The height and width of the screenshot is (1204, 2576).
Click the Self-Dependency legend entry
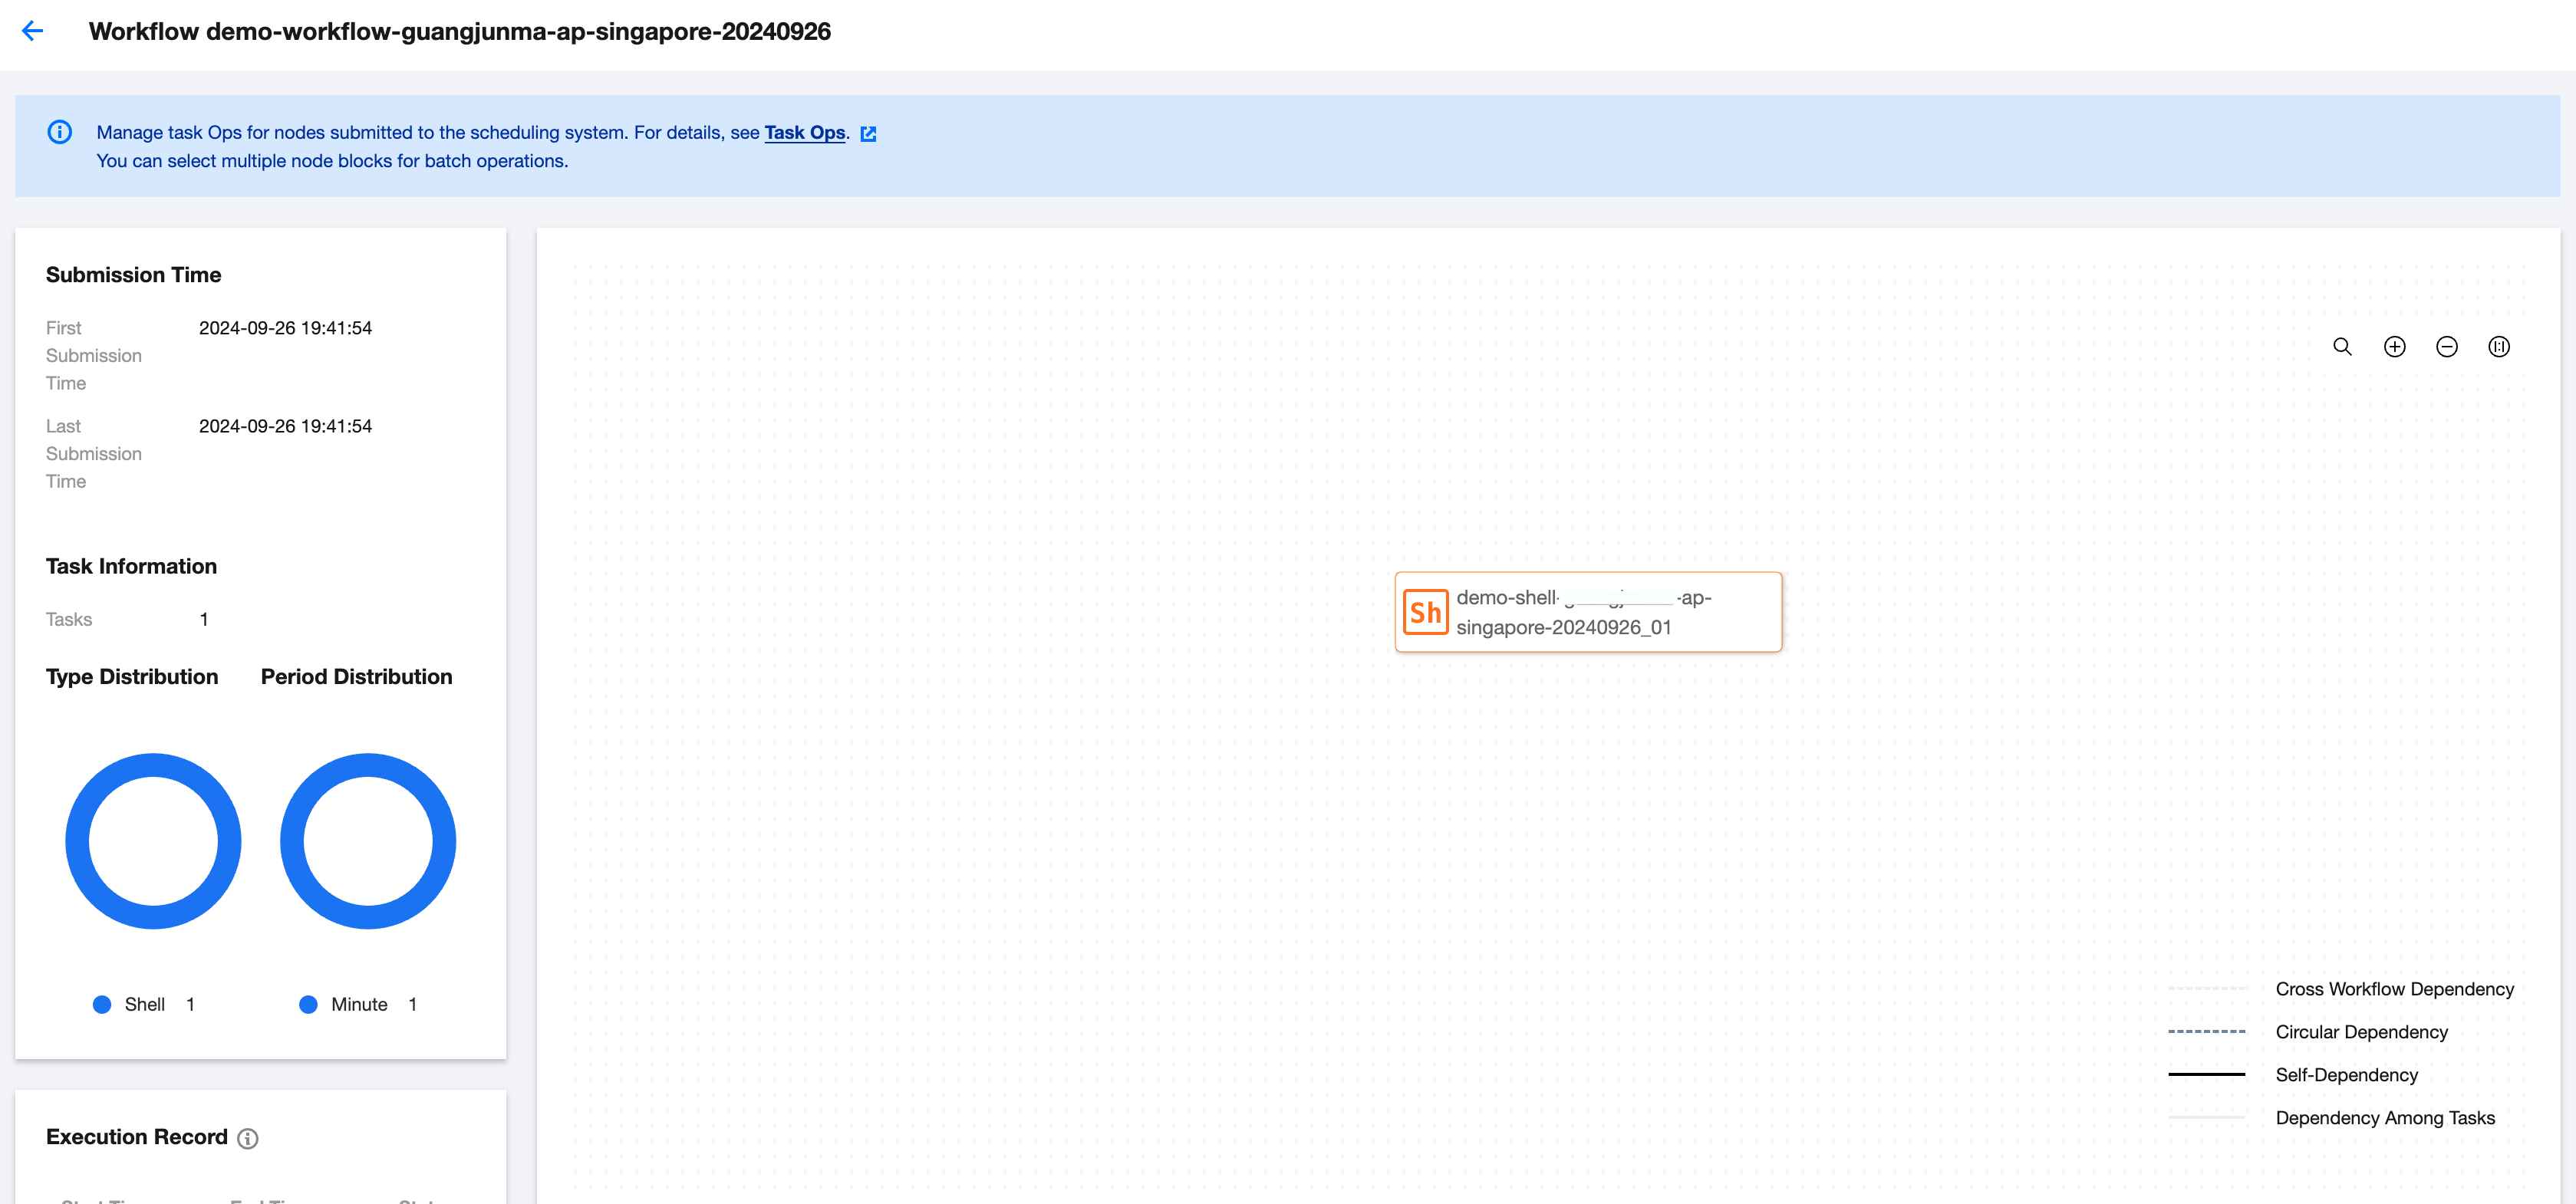[x=2346, y=1075]
